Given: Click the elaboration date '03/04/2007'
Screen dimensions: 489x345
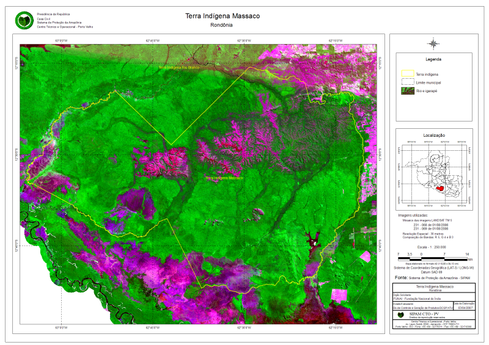Looking at the screenshot, I should [x=464, y=308].
